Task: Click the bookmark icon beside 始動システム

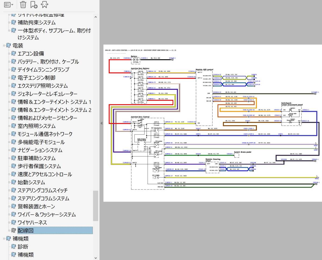Action: 14,182
